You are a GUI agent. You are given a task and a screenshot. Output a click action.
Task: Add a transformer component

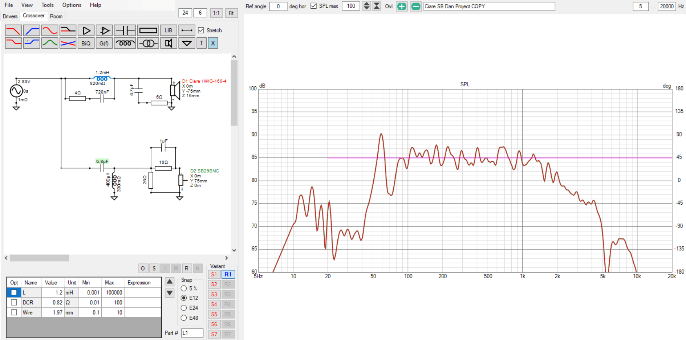(148, 43)
